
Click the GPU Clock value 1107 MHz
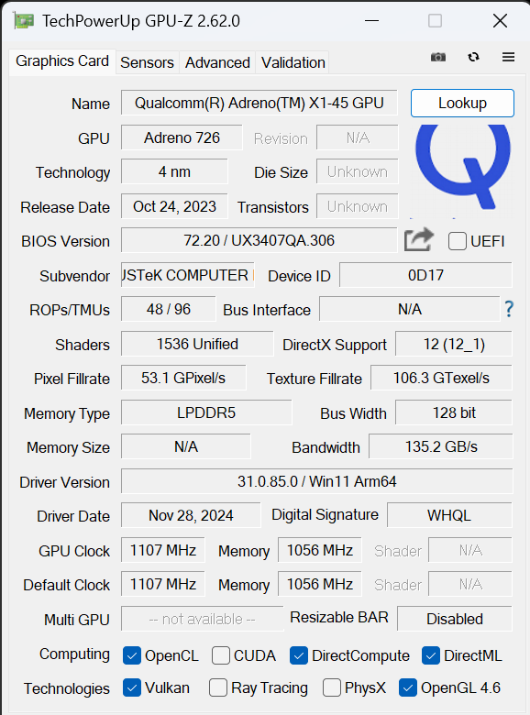click(163, 550)
